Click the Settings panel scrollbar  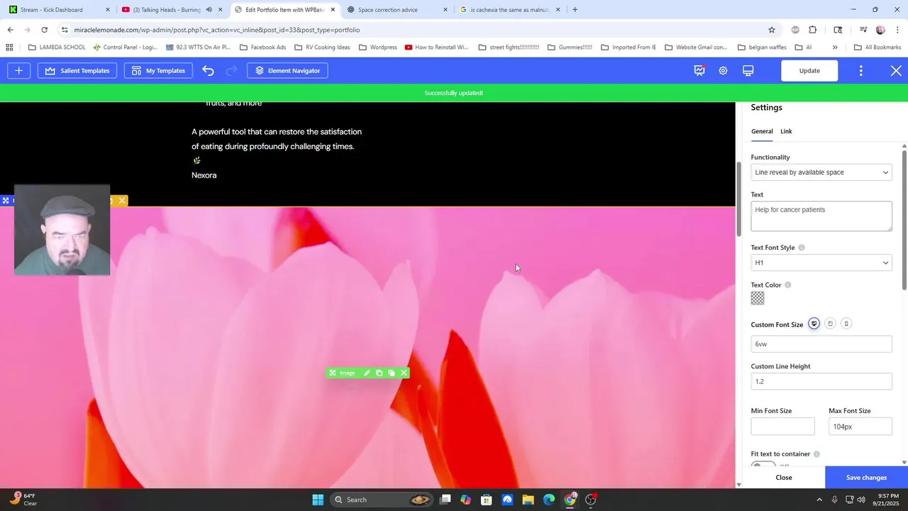coord(904,220)
